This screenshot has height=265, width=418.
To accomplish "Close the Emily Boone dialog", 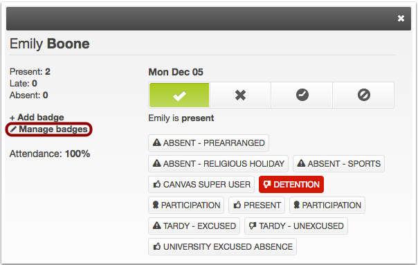I will [401, 19].
